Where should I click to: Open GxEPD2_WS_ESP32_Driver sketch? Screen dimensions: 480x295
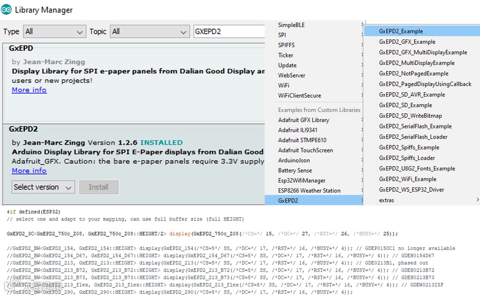pyautogui.click(x=422, y=190)
